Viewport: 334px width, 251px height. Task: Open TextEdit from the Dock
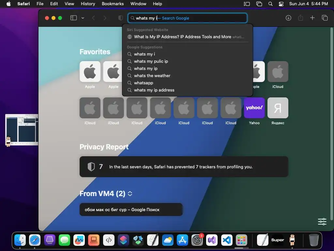click(x=263, y=240)
